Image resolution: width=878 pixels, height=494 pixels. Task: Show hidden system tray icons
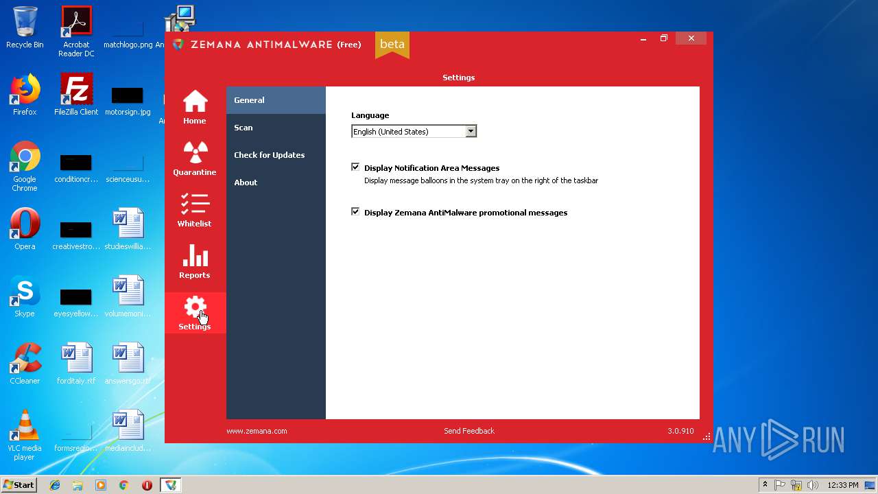[x=765, y=485]
